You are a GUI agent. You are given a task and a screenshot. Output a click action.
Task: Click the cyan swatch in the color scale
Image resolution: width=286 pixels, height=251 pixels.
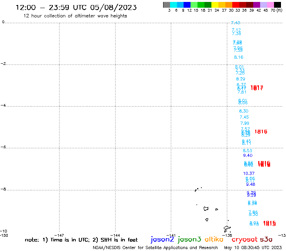(174, 5)
